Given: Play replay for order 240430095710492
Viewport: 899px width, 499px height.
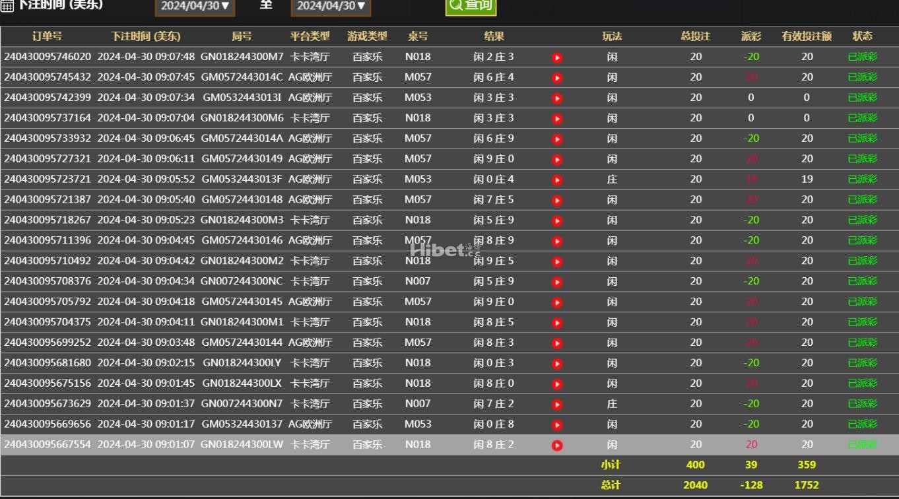Looking at the screenshot, I should [x=557, y=262].
